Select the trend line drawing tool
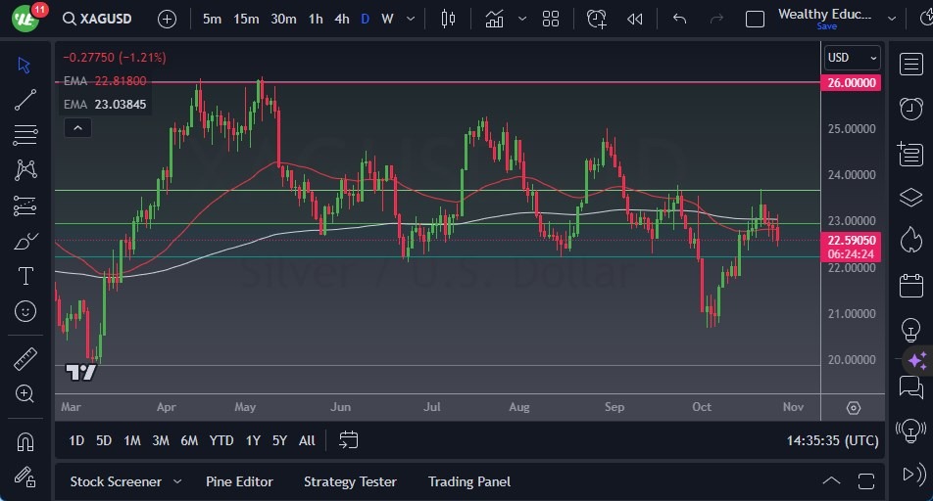This screenshot has height=501, width=933. (x=25, y=100)
